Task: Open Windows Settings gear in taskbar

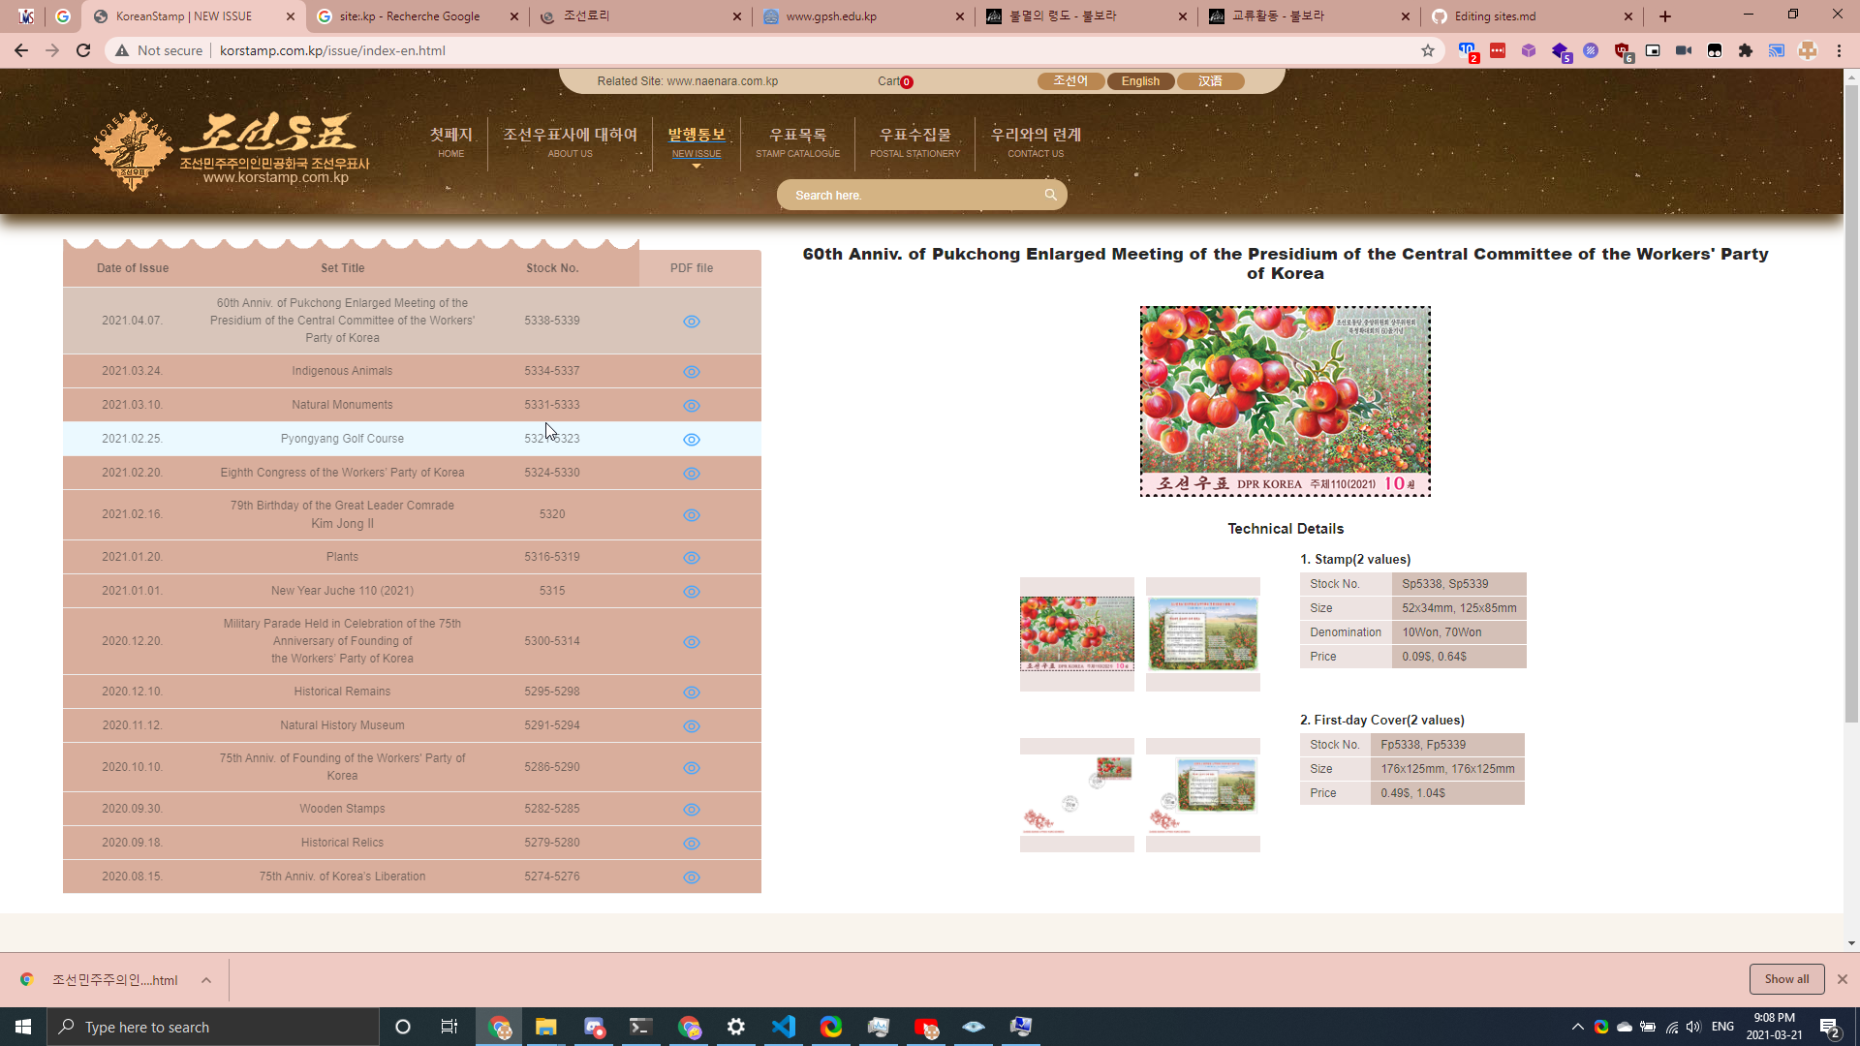Action: click(736, 1027)
